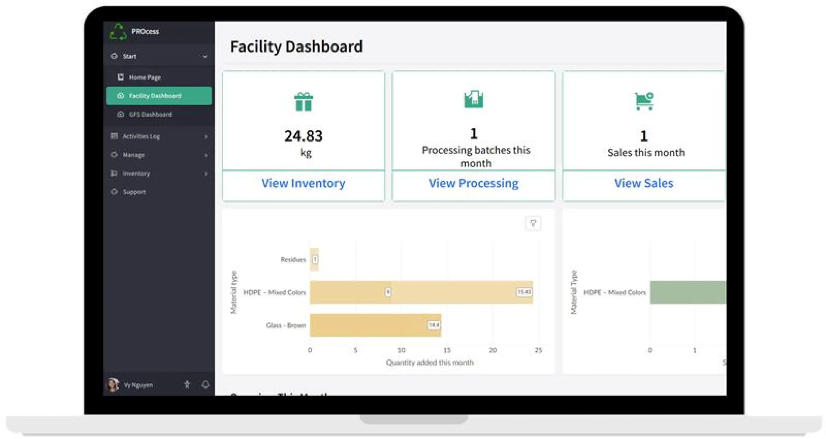
Task: Click the PROcess recycle logo icon
Action: [x=118, y=32]
